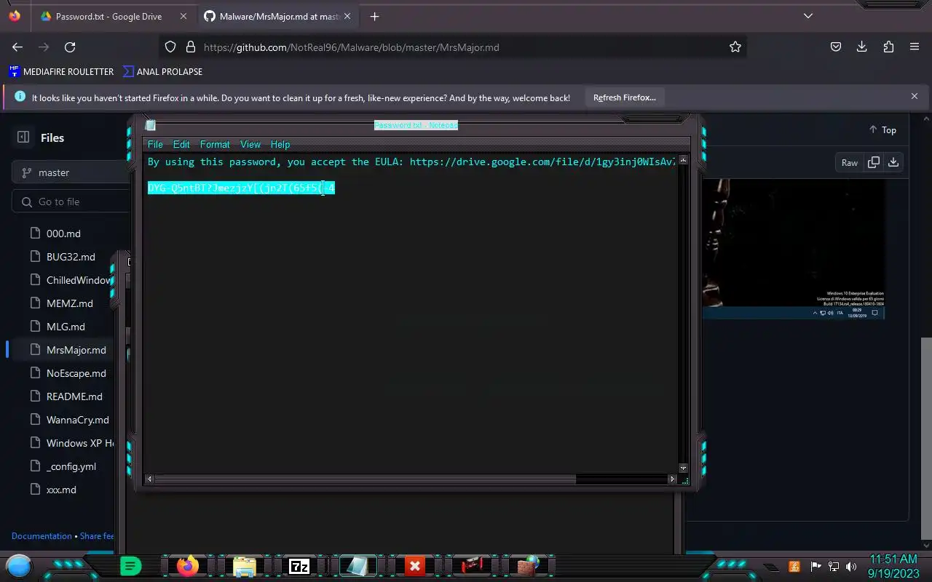Click the volume tray icon
932x582 pixels.
click(x=850, y=566)
